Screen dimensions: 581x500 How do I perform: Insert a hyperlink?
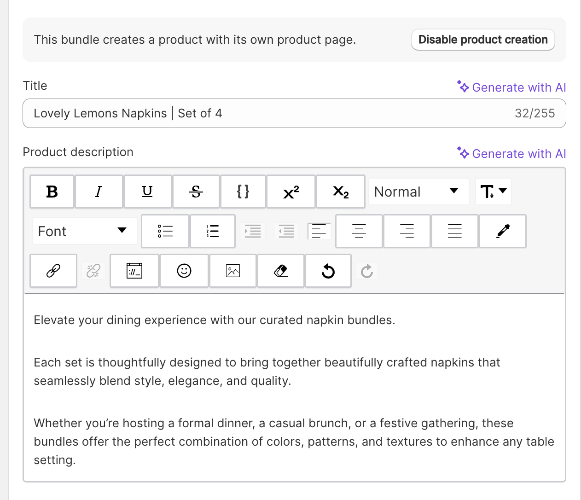[x=53, y=271]
